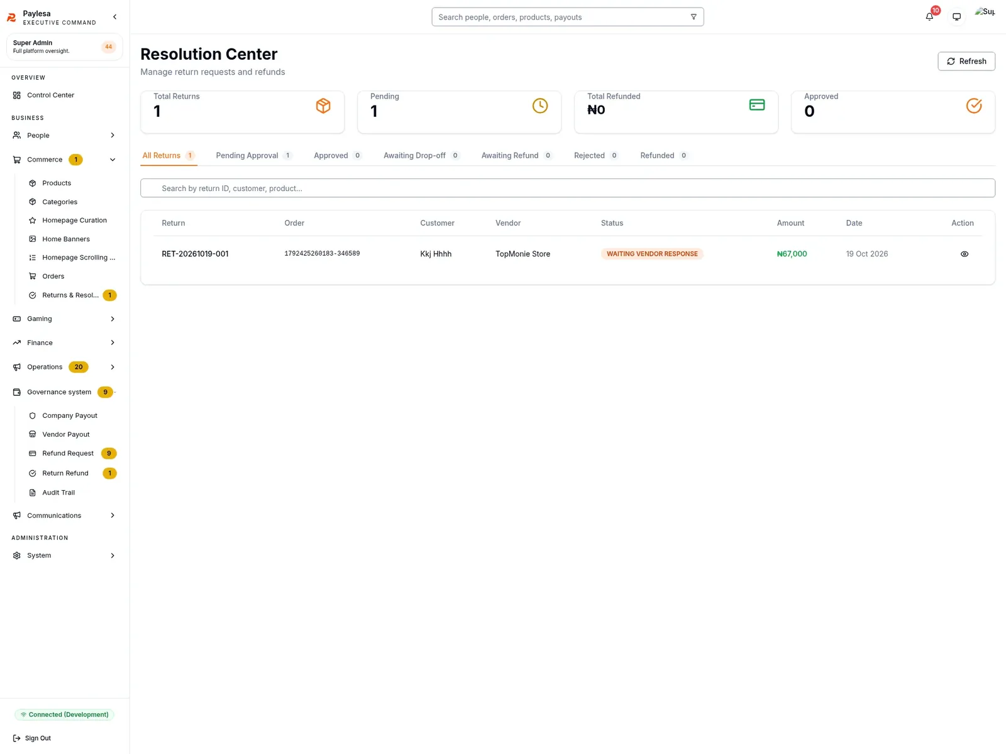Collapse the Governance system section

[x=65, y=392]
